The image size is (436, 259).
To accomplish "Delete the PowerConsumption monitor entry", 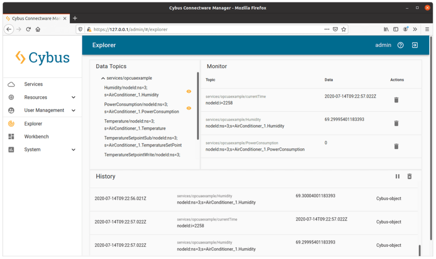I will point(396,147).
